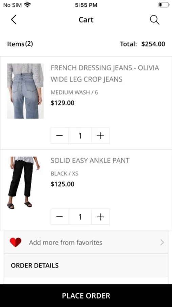Screen dimensions: 172x307
Task: Open Add more from favorites row
Action: click(x=86, y=243)
